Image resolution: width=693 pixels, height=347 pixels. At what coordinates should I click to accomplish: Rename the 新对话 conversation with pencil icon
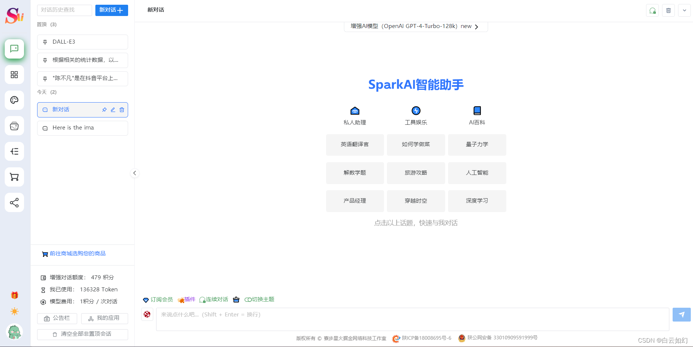click(113, 110)
